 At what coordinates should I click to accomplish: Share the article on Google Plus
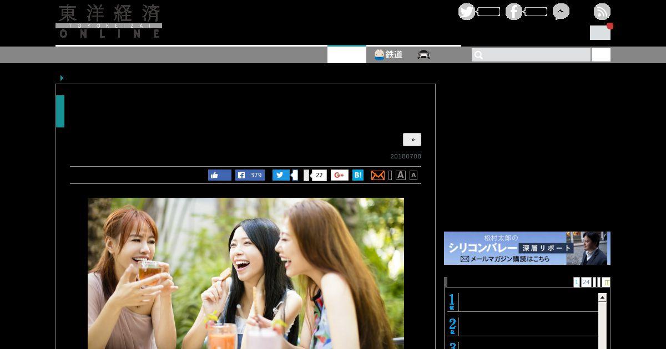(x=340, y=175)
